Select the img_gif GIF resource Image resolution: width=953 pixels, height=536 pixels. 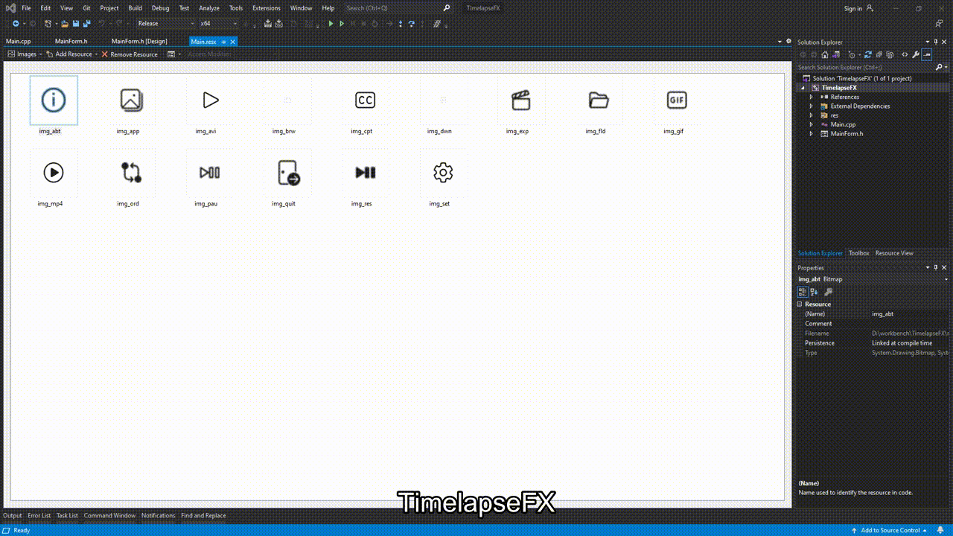coord(677,100)
